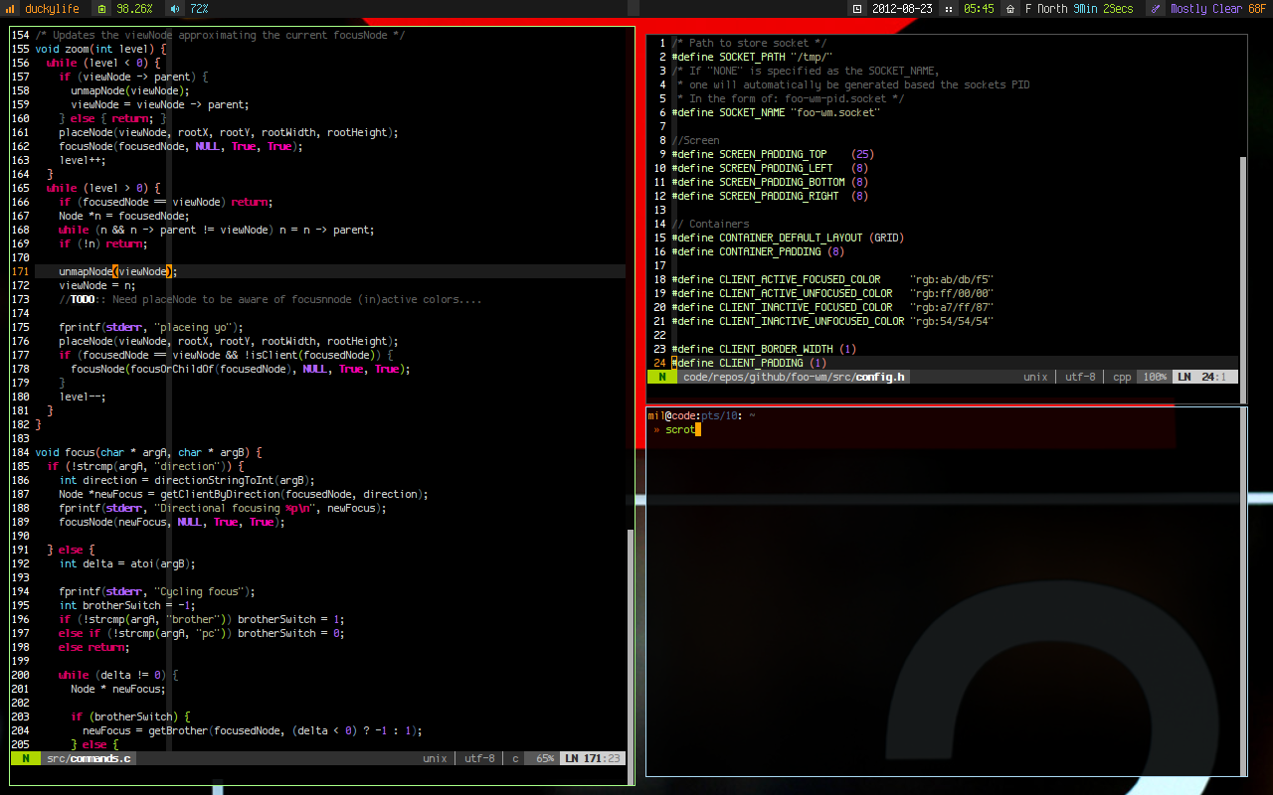Click line 186 'int direction = directionStringToInt(argB);'
The height and width of the screenshot is (795, 1273).
187,480
